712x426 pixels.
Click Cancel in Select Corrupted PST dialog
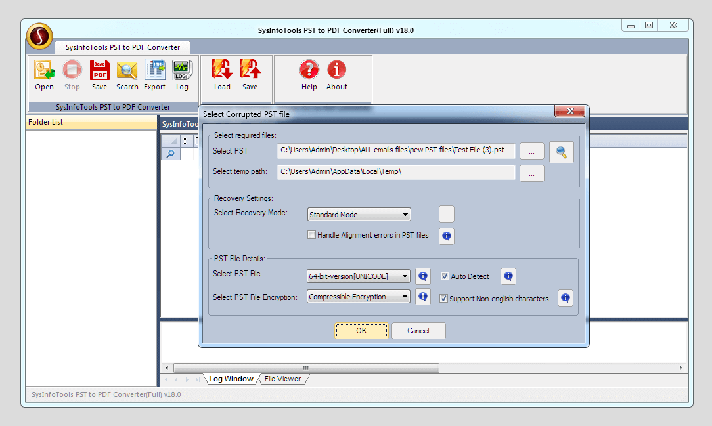[418, 331]
